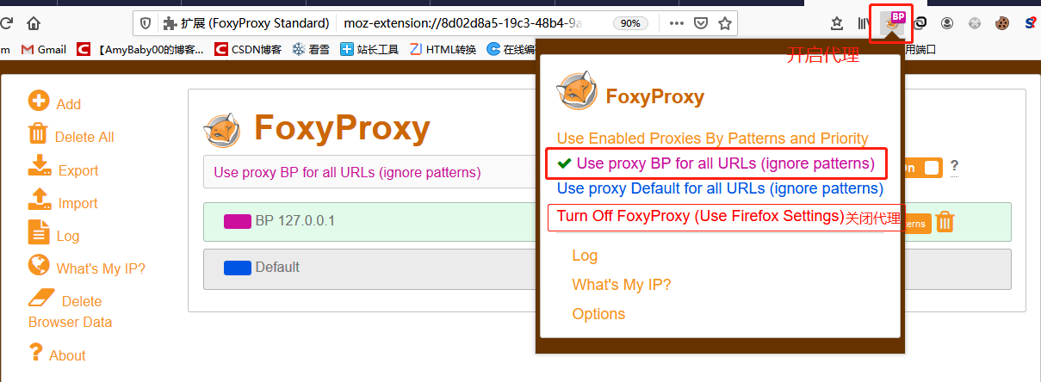Viewport: 1041px width, 382px height.
Task: Click the Firefox account avatar icon
Action: [x=947, y=24]
